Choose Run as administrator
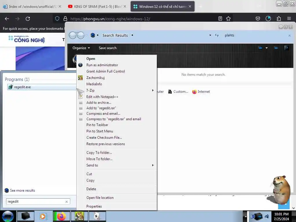 (x=117, y=65)
